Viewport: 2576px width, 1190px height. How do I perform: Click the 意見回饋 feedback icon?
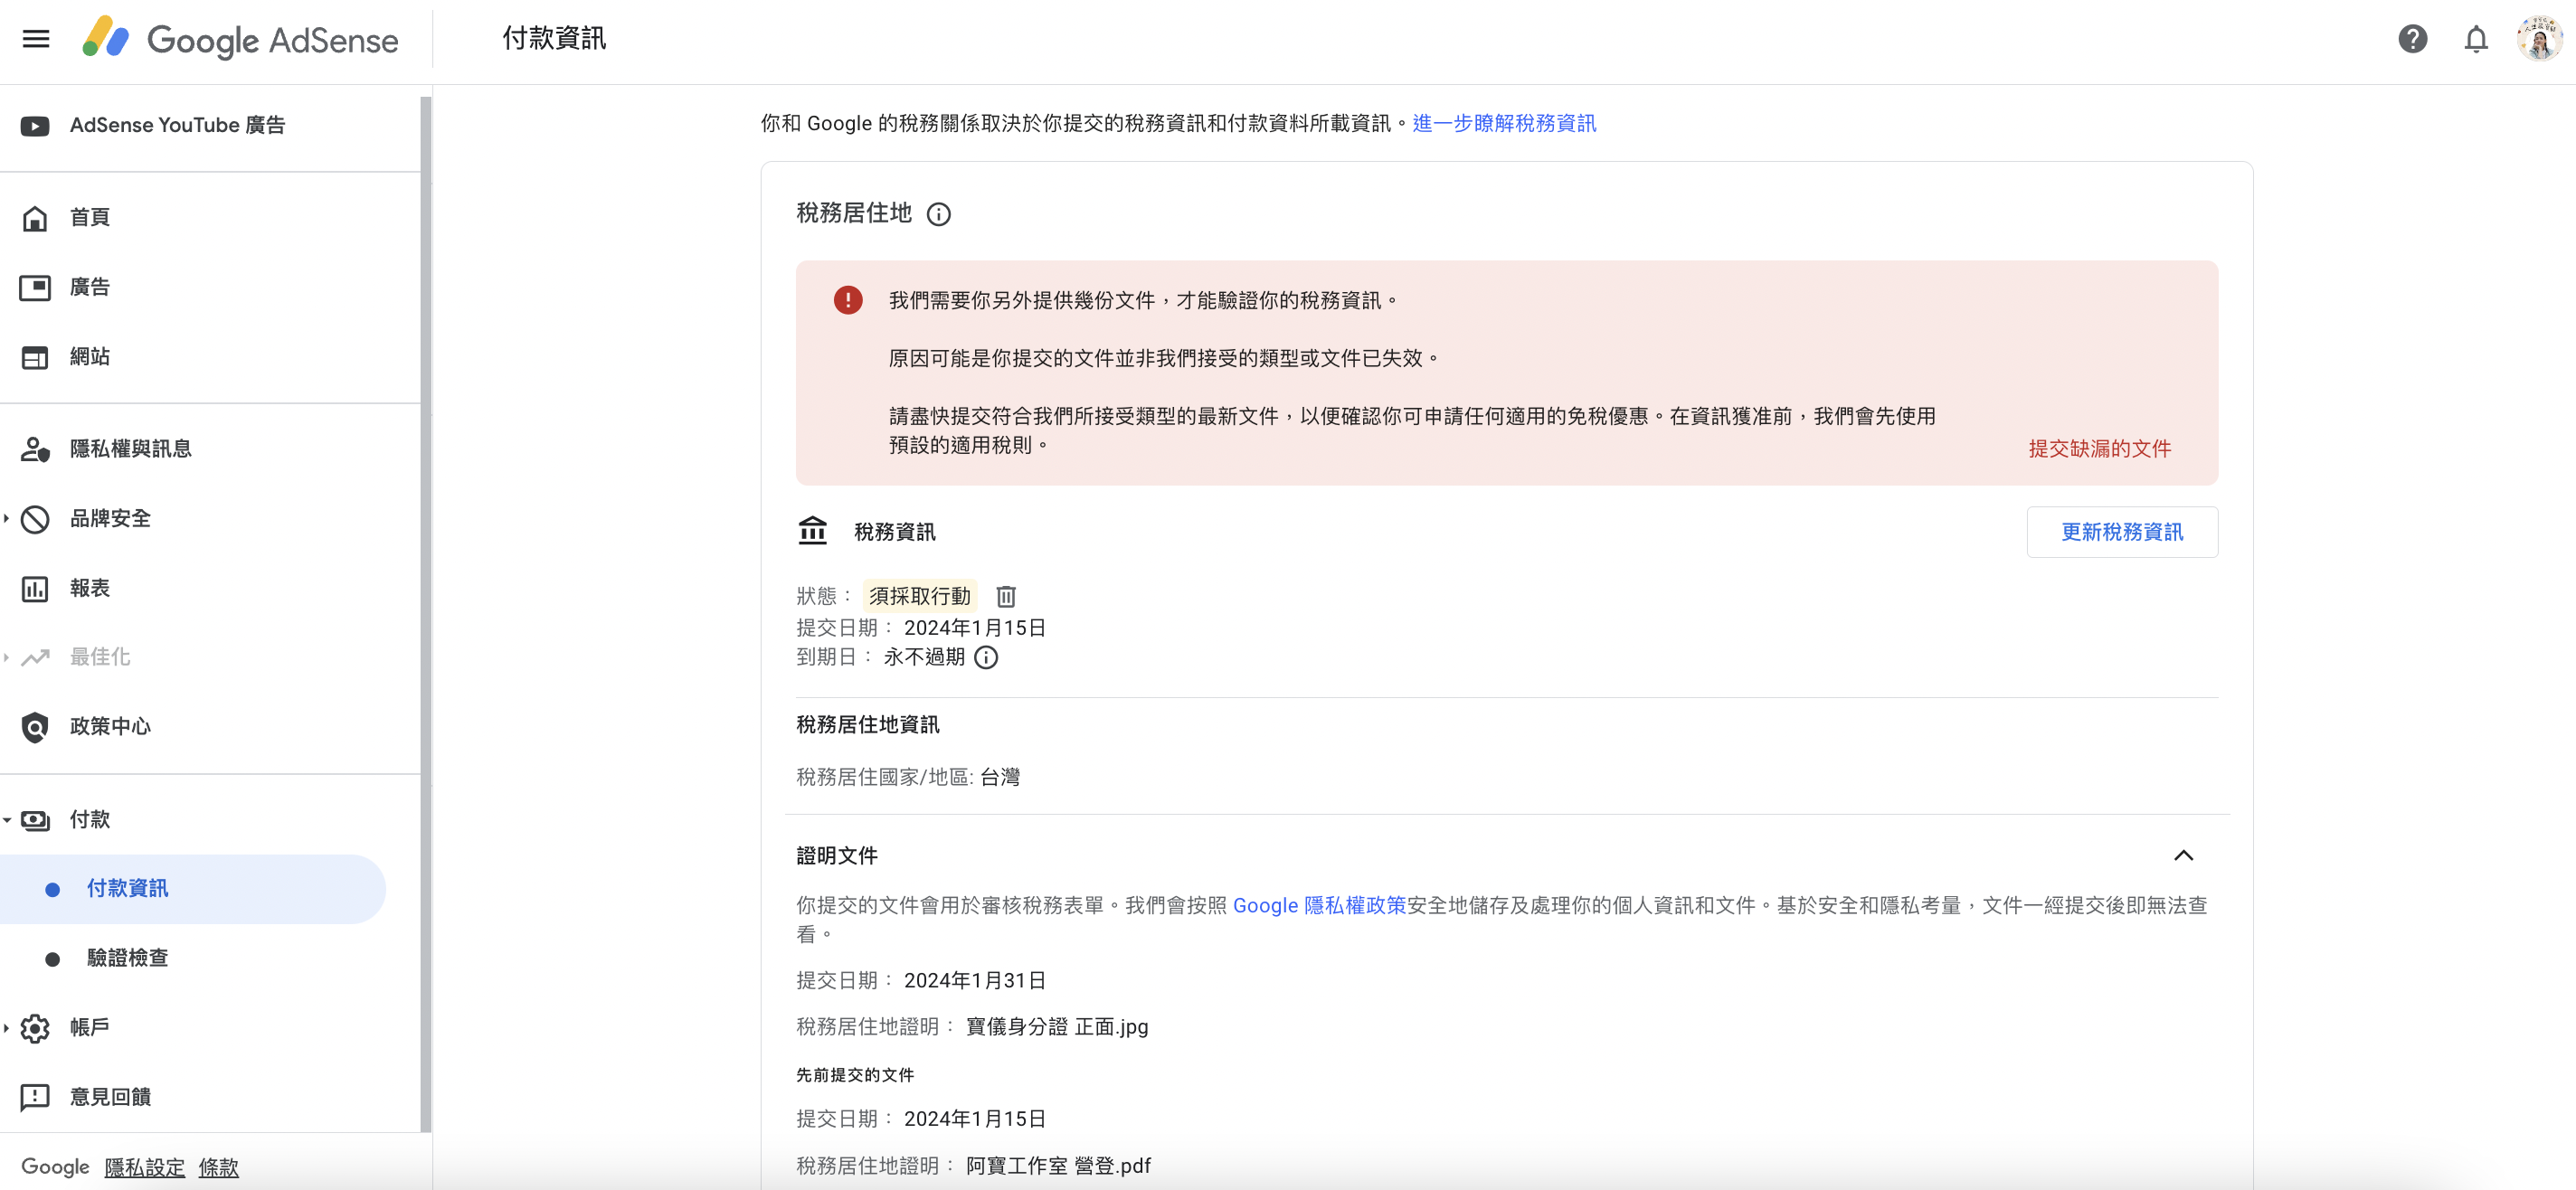tap(35, 1096)
